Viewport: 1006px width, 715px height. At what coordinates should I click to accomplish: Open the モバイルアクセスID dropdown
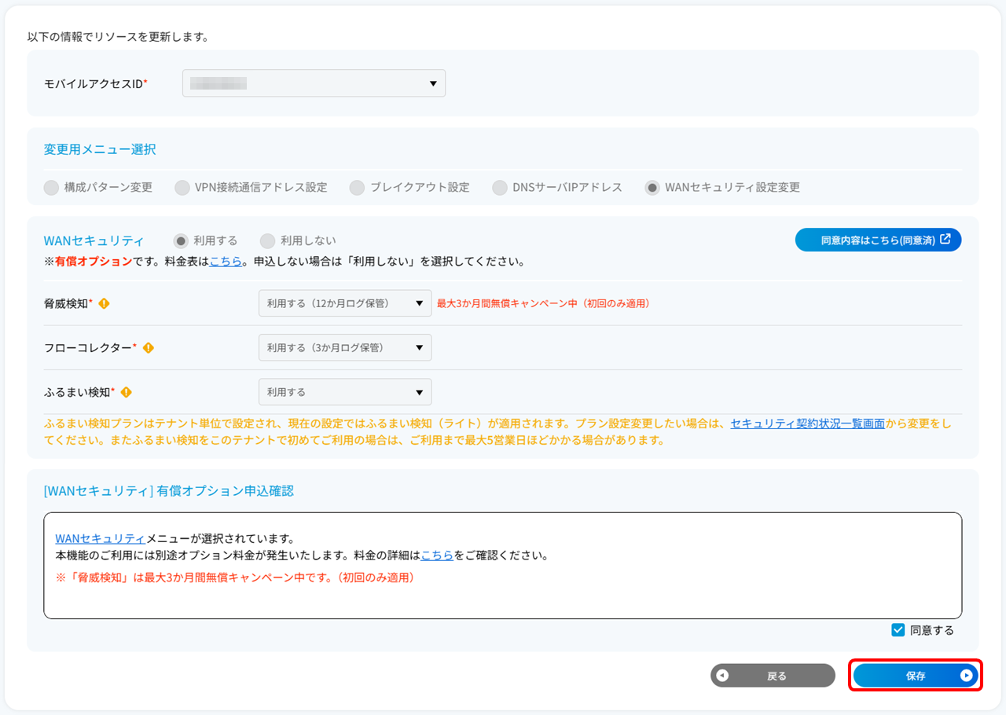314,83
